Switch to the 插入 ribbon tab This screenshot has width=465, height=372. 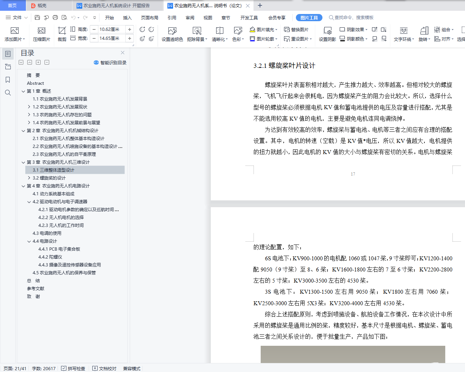coord(127,18)
